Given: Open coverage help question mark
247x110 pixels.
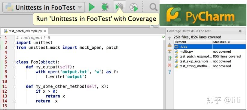Looking at the screenshot, I should [169, 72].
